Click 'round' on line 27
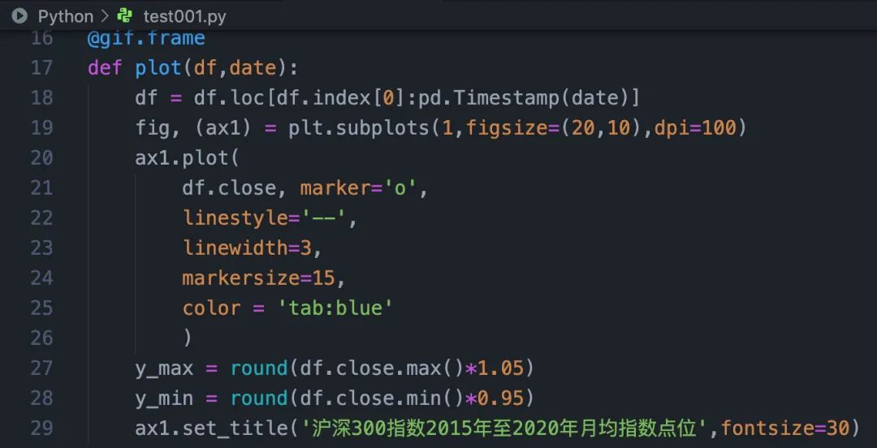 [x=259, y=368]
